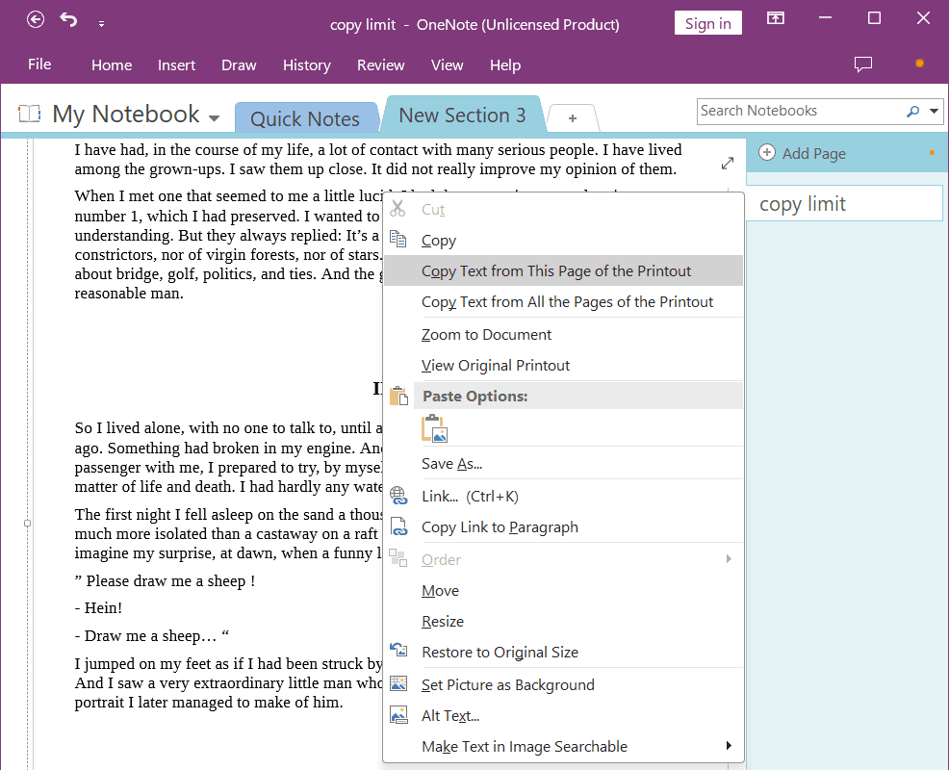The image size is (949, 770).
Task: Choose View Original Printout
Action: click(563, 365)
